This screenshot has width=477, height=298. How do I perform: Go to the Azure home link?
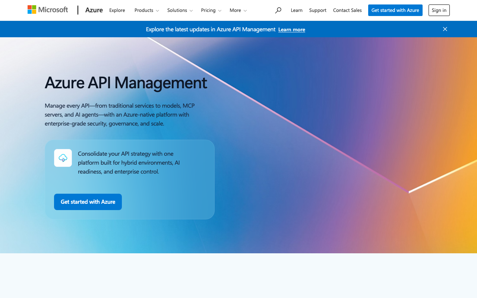click(94, 10)
